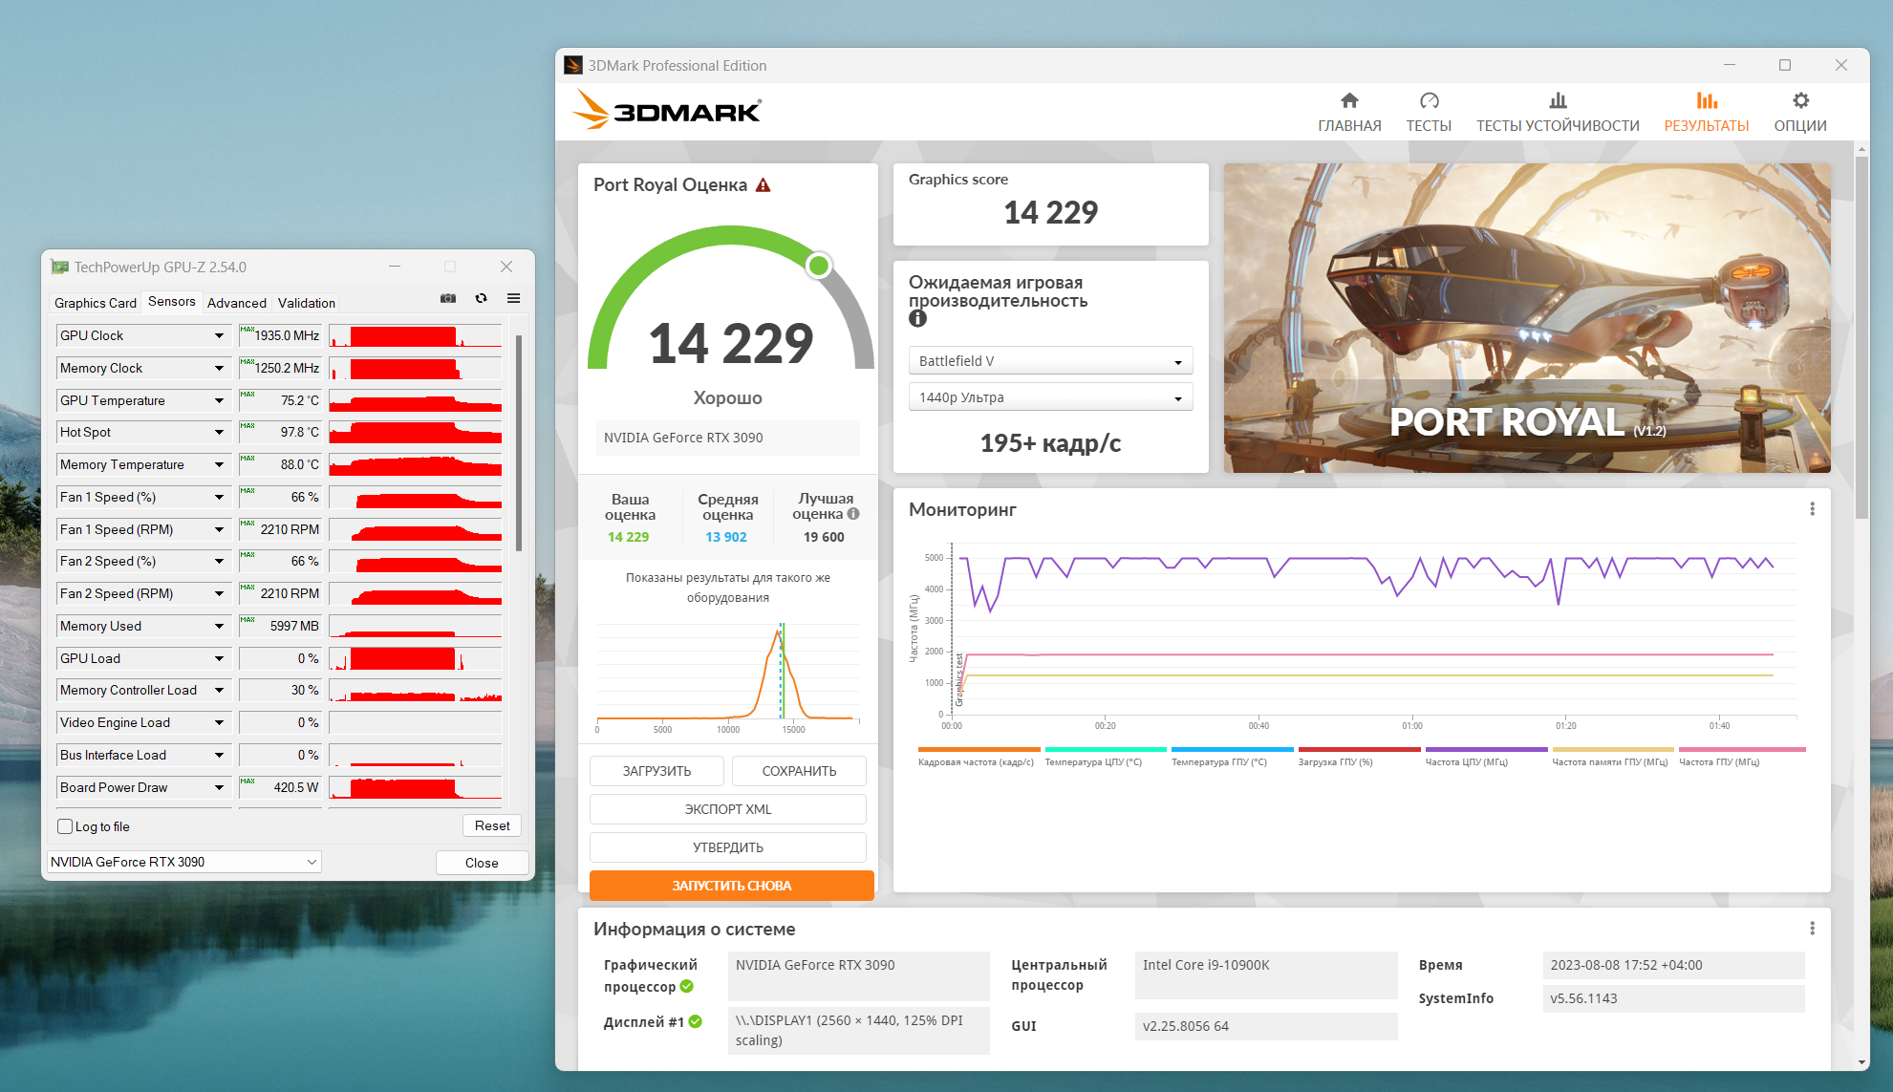Click the GPU-Z screenshot camera icon
This screenshot has width=1893, height=1092.
[447, 299]
